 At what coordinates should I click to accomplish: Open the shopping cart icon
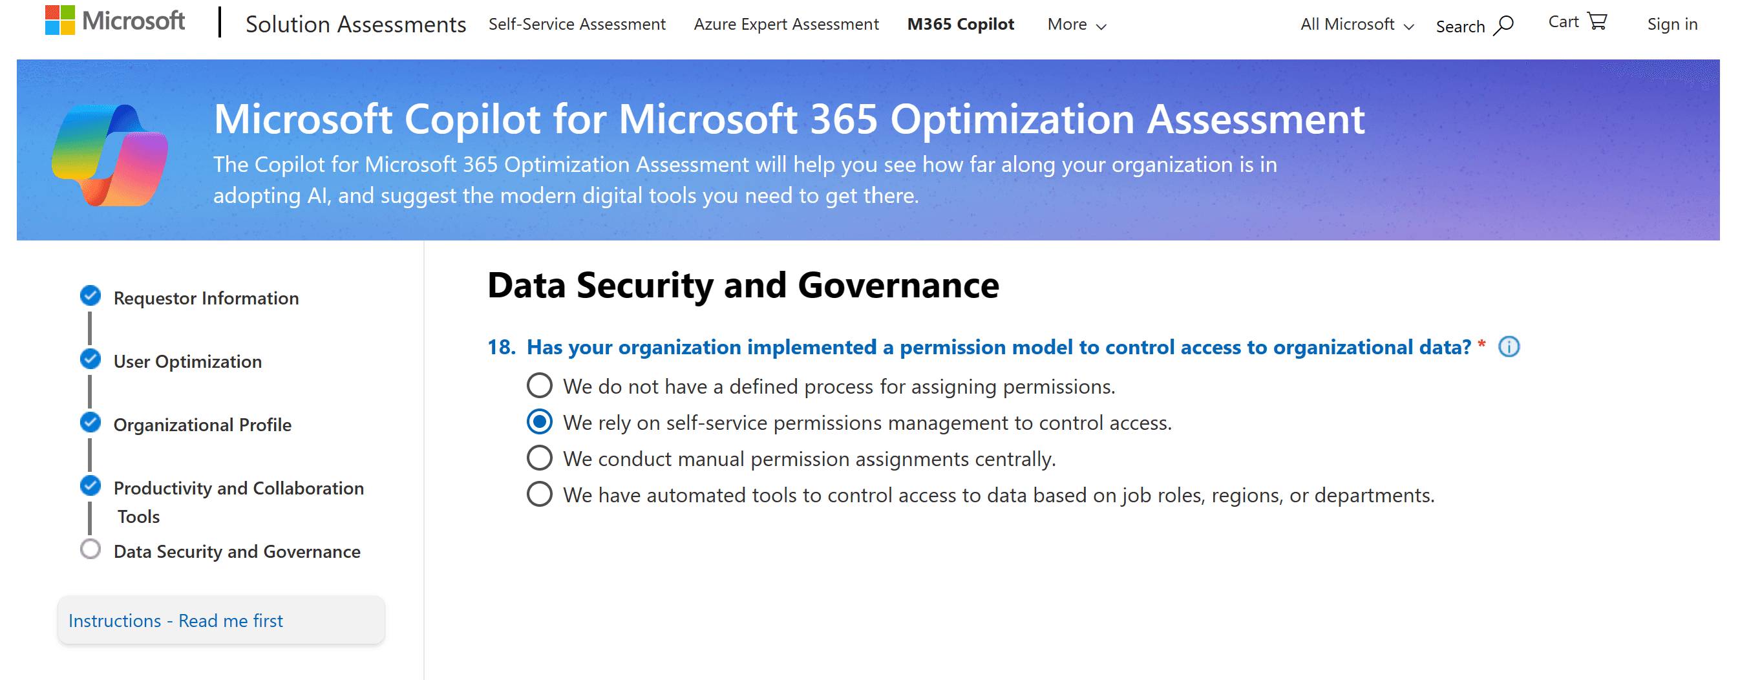click(x=1597, y=21)
